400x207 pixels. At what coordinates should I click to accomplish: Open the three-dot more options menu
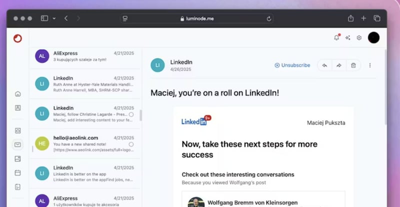[370, 65]
